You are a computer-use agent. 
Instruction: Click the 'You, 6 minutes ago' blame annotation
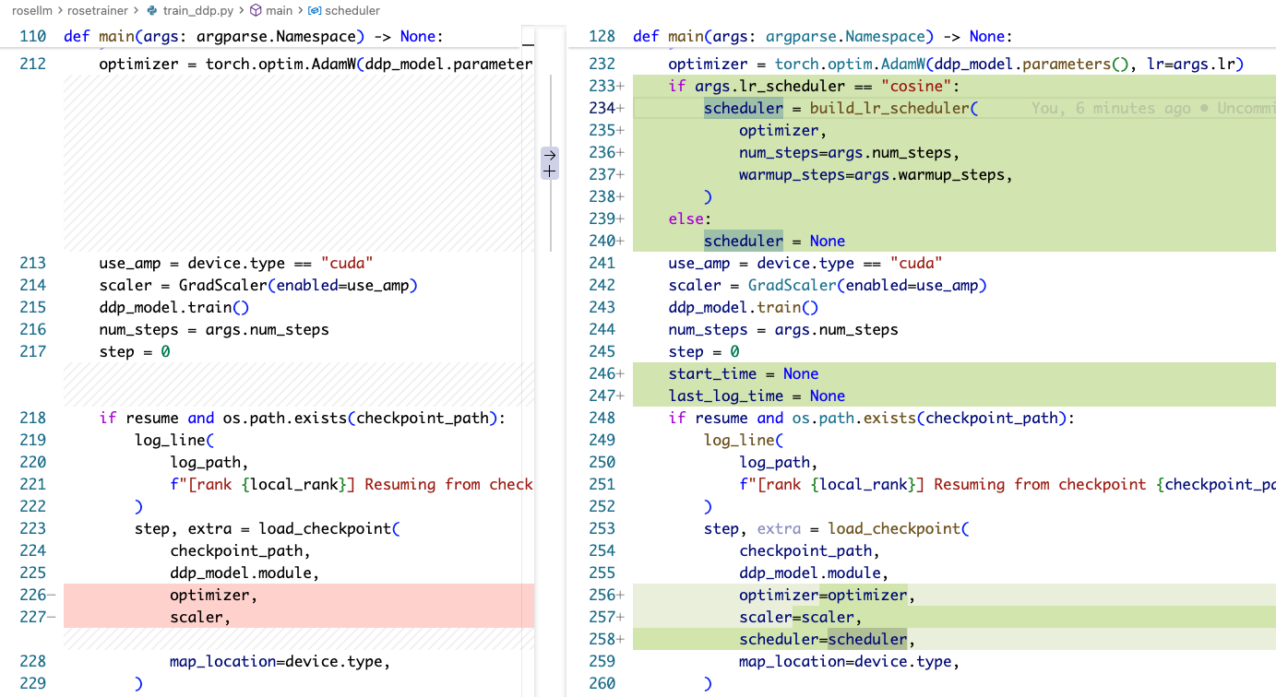pyautogui.click(x=1110, y=108)
